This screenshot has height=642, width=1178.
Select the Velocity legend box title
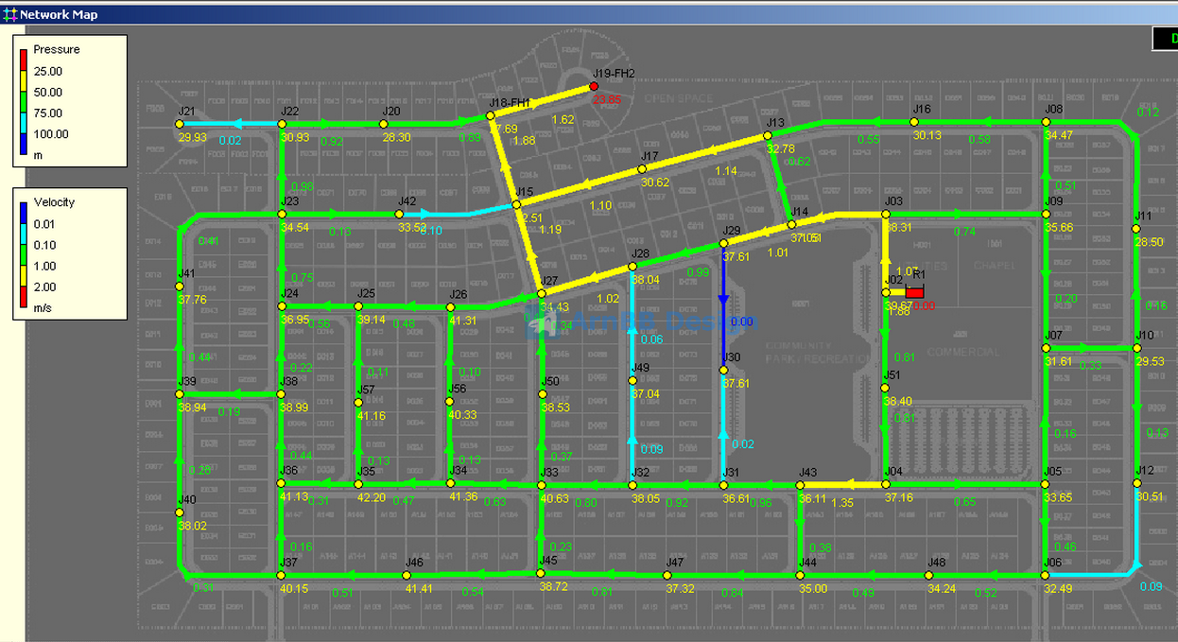coord(54,202)
